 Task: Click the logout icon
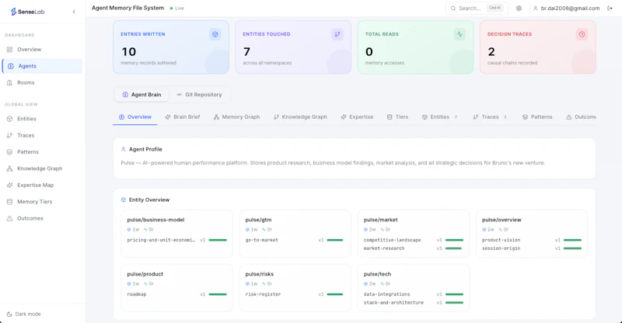610,8
